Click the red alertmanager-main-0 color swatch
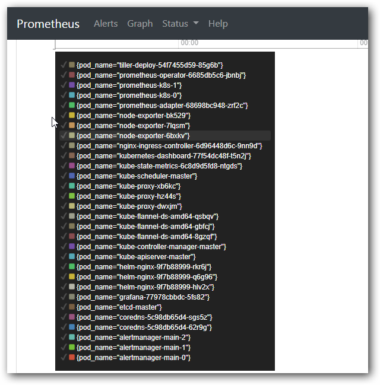This screenshot has width=380, height=385. [72, 357]
